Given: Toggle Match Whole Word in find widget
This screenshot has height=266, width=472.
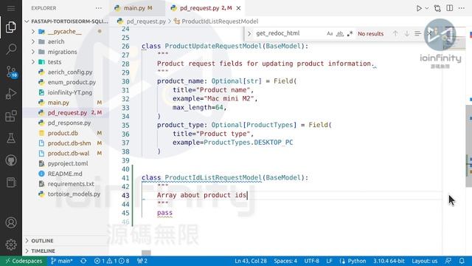Looking at the screenshot, I should pos(339,33).
